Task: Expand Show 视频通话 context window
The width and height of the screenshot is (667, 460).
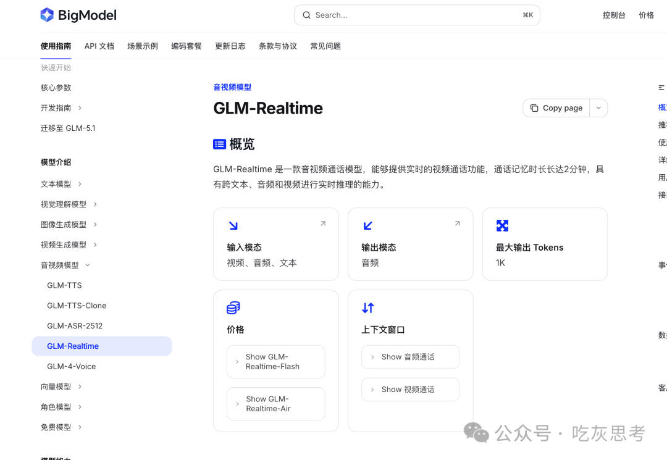Action: [411, 390]
